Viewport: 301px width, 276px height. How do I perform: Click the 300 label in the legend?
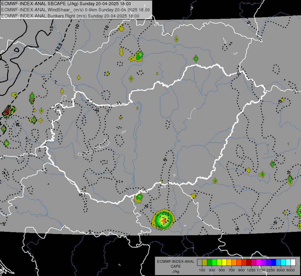tap(212, 270)
